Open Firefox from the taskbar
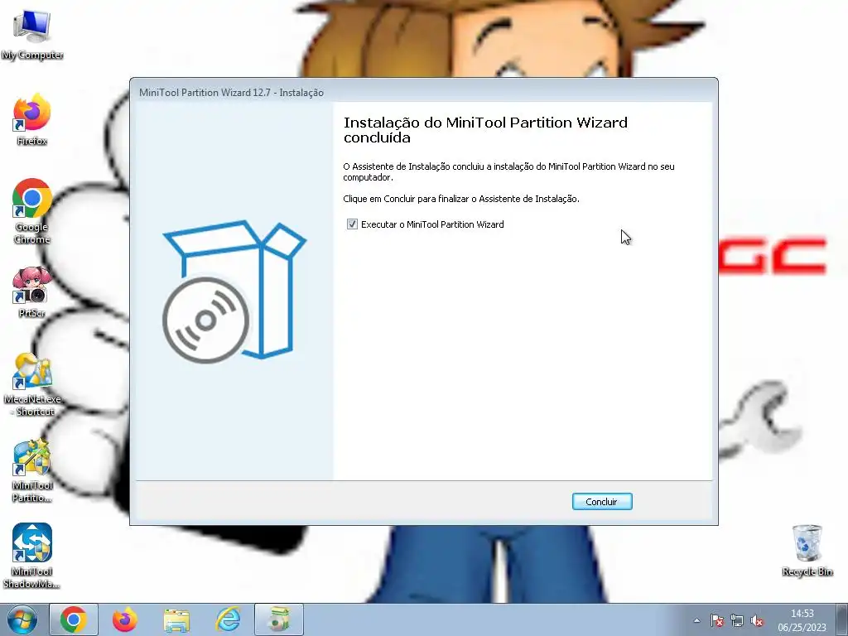 click(125, 619)
